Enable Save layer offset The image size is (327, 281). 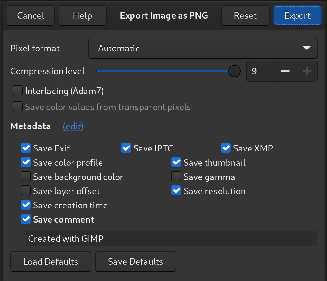click(x=26, y=190)
